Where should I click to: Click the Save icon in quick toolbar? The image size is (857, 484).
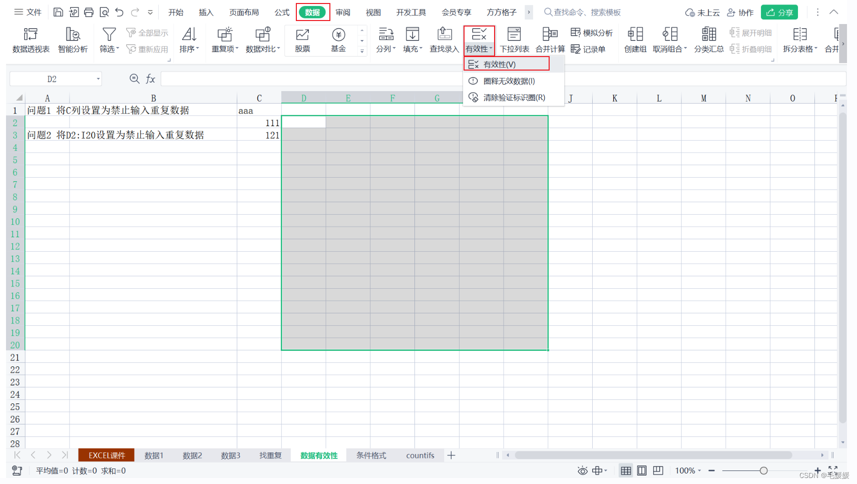(58, 12)
